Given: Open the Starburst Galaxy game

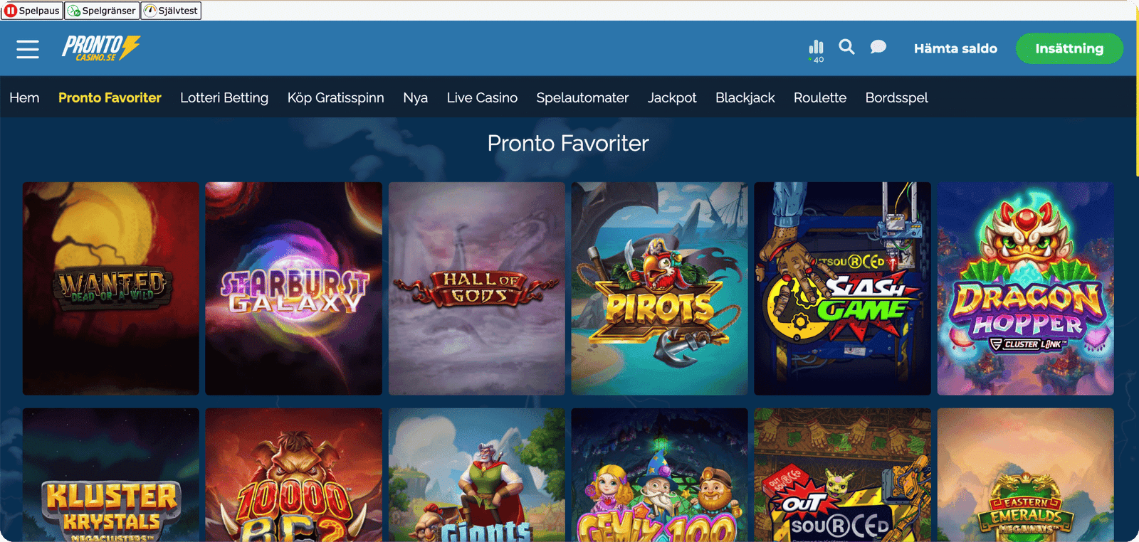Looking at the screenshot, I should pyautogui.click(x=293, y=288).
